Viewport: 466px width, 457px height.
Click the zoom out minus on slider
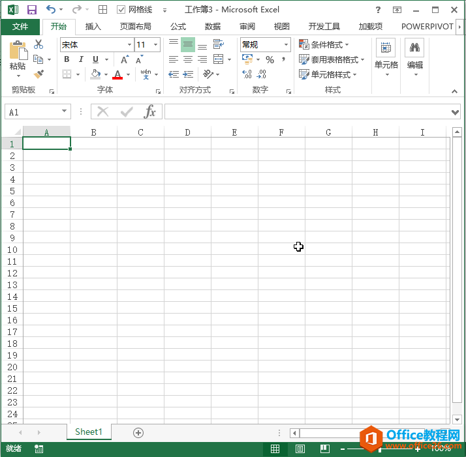[x=343, y=449]
